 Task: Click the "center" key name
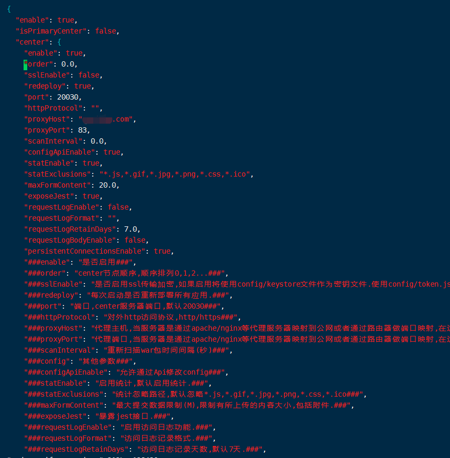coord(32,42)
